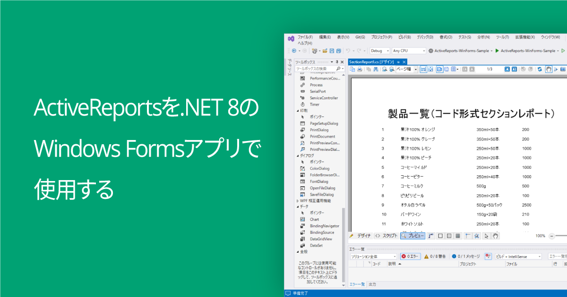Toggle the build-only error filter icon
567x297 pixels.
tap(488, 256)
